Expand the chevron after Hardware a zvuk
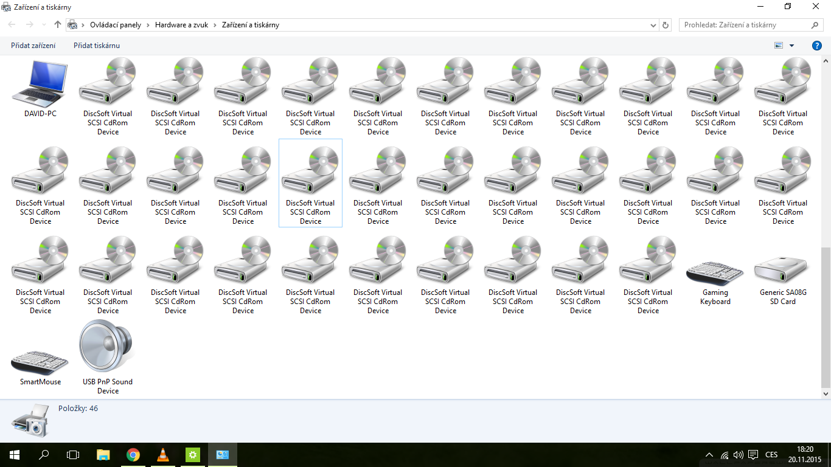The image size is (831, 467). click(x=215, y=25)
